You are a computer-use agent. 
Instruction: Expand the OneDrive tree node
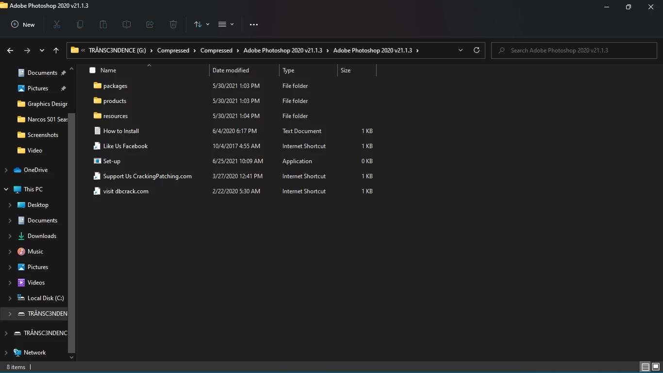click(6, 170)
